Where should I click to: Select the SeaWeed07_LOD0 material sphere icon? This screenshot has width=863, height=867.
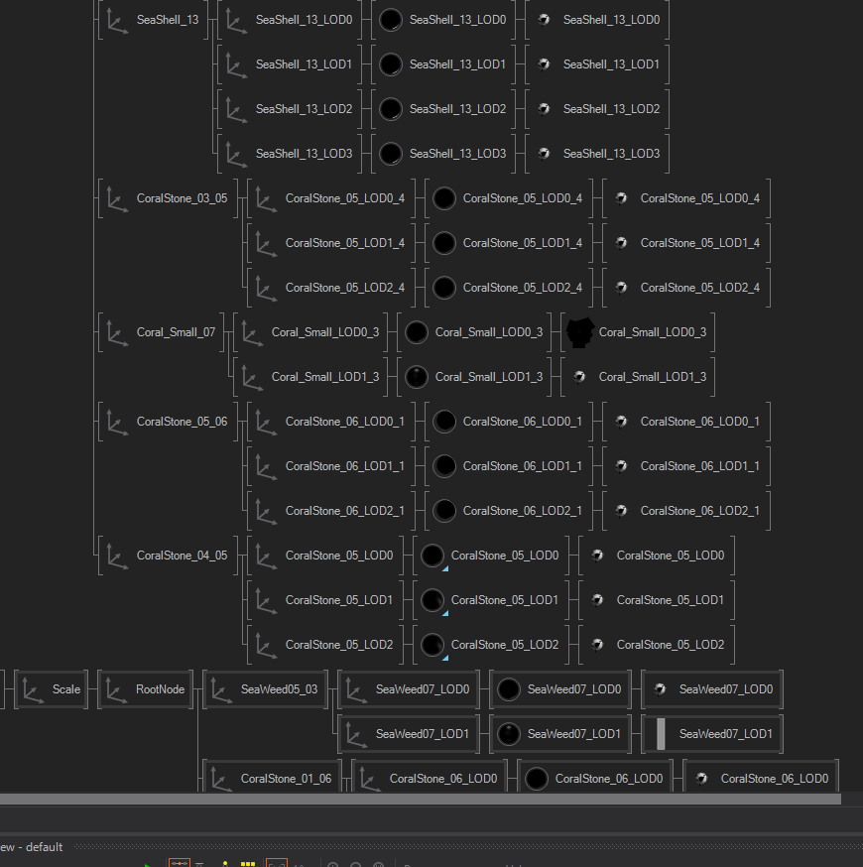[508, 689]
